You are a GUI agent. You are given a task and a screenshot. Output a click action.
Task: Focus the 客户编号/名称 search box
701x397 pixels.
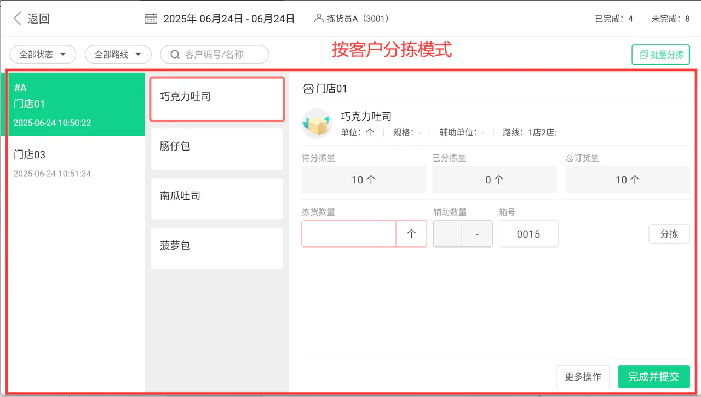tap(215, 54)
